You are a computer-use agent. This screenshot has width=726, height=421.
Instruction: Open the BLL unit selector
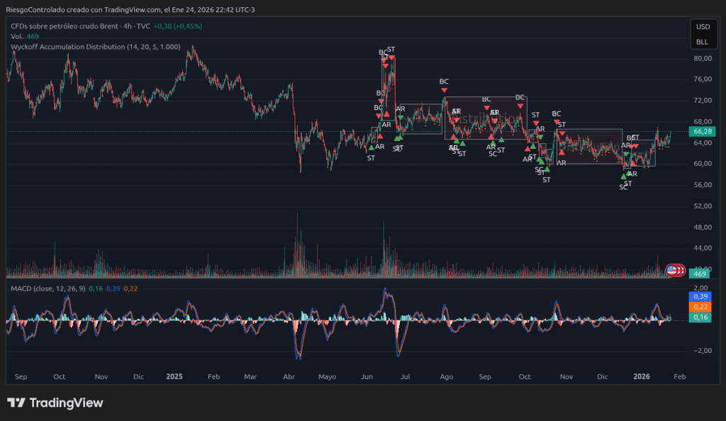coord(702,42)
